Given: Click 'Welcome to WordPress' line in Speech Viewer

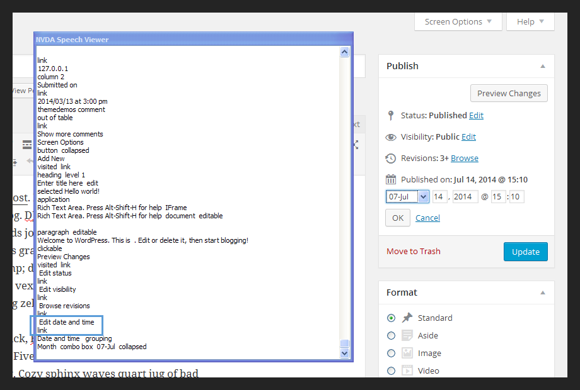Looking at the screenshot, I should [x=142, y=240].
